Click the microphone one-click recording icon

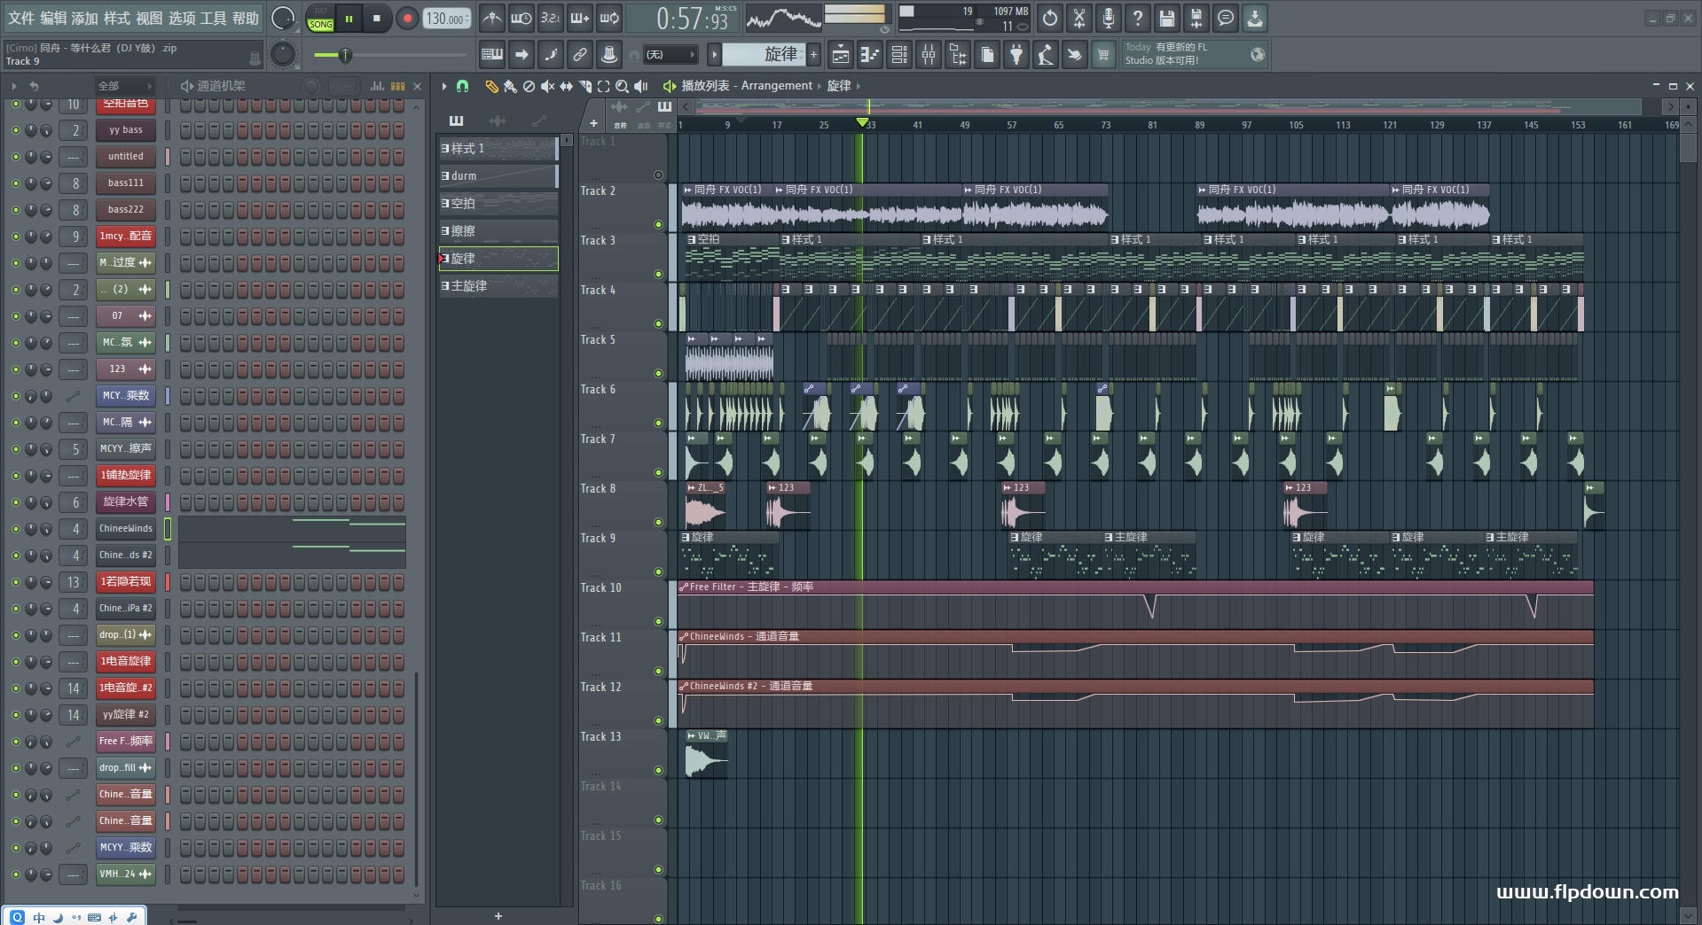1108,18
